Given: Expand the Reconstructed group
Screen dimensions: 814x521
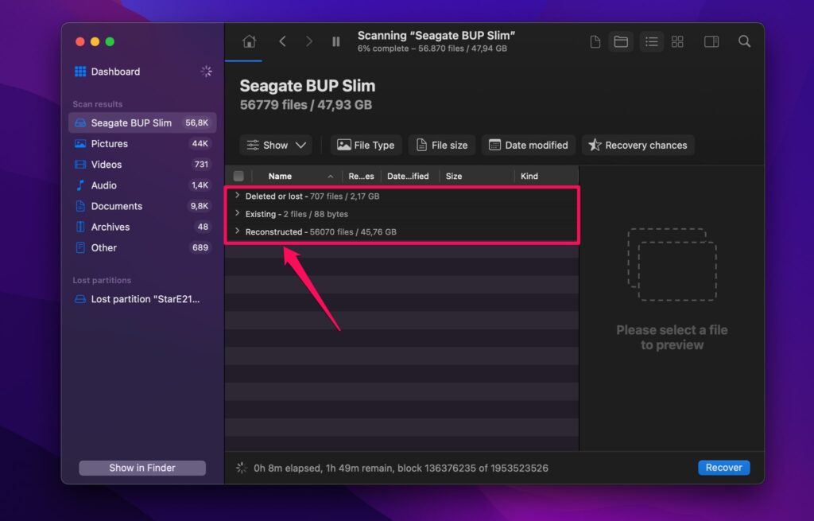Looking at the screenshot, I should tap(237, 231).
